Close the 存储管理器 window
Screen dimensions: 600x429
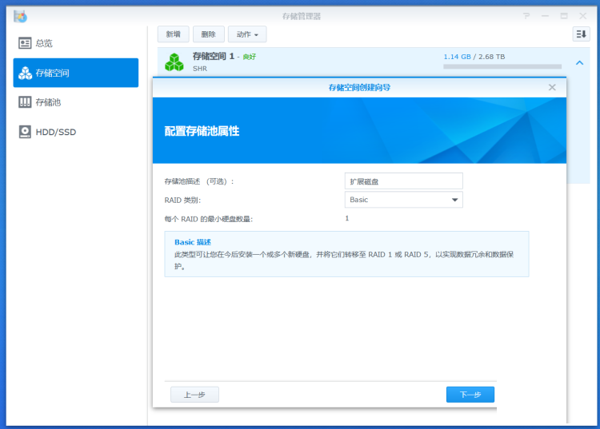point(582,16)
